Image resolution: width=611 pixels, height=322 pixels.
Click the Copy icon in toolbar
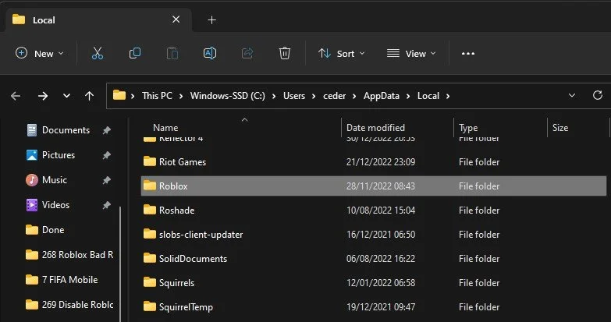135,53
